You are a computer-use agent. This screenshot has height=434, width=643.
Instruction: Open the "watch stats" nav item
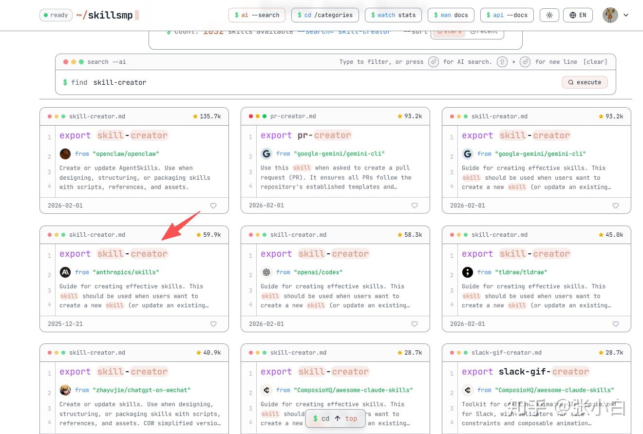393,15
